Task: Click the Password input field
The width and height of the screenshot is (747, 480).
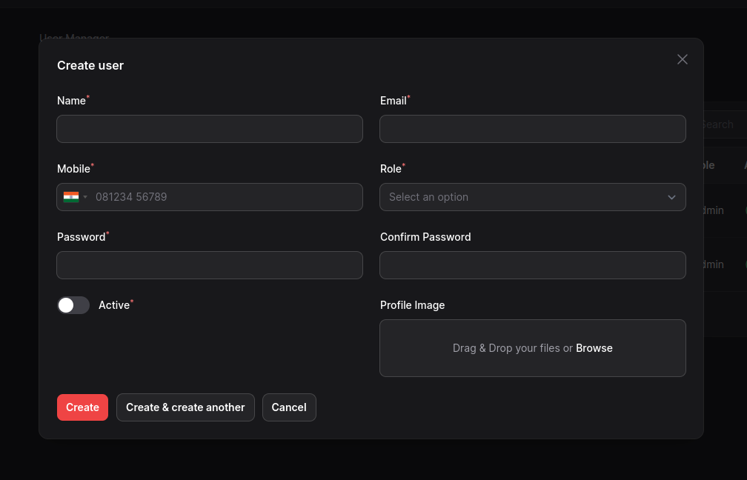Action: (x=210, y=265)
